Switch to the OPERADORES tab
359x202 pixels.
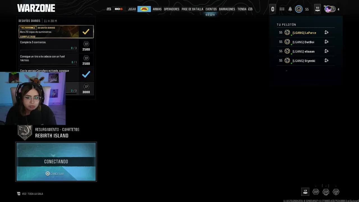click(171, 9)
